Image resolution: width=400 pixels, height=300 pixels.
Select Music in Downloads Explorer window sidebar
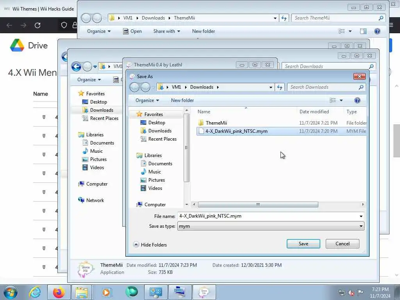pos(96,151)
